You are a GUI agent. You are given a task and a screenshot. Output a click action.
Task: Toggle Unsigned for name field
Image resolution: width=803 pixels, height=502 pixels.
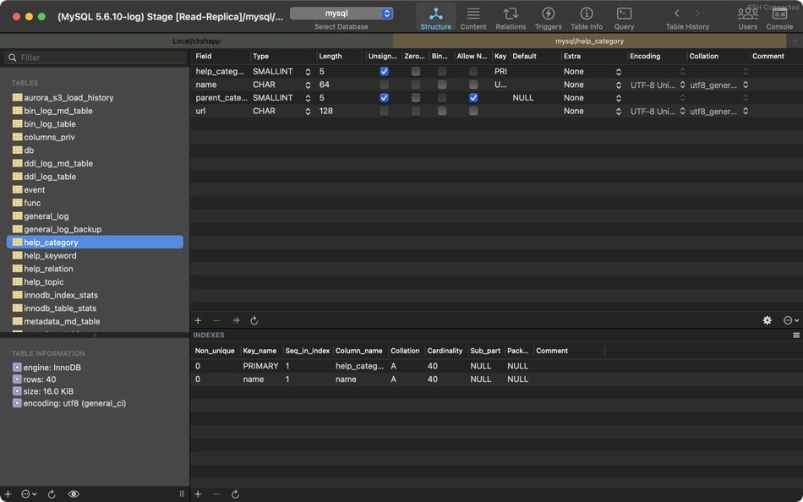click(x=384, y=85)
